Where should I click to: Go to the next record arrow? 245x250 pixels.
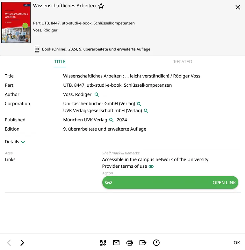(x=22, y=243)
